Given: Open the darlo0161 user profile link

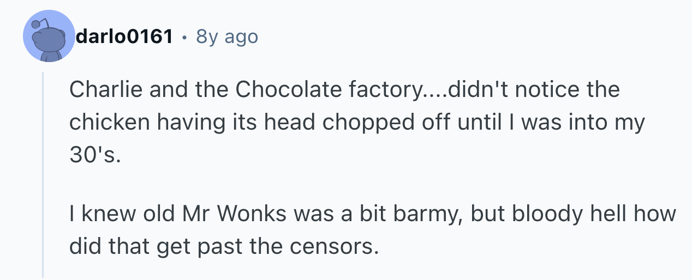Looking at the screenshot, I should coord(125,36).
